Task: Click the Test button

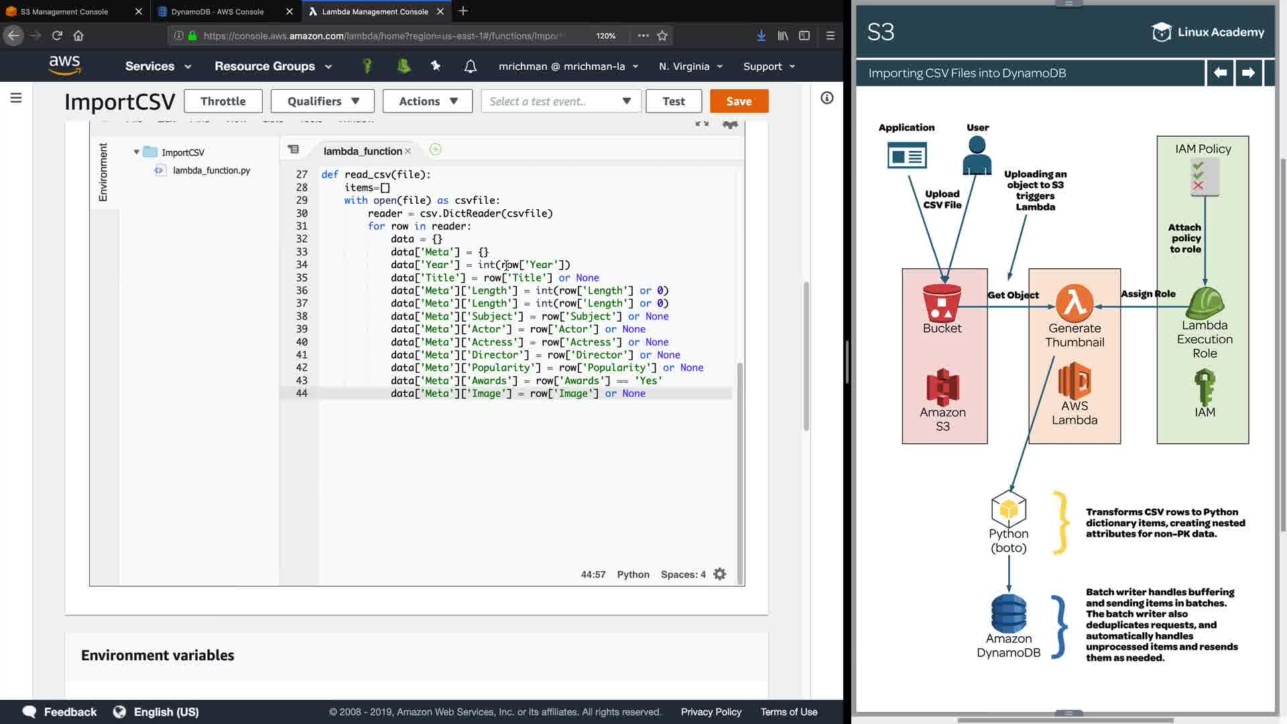Action: pos(673,101)
